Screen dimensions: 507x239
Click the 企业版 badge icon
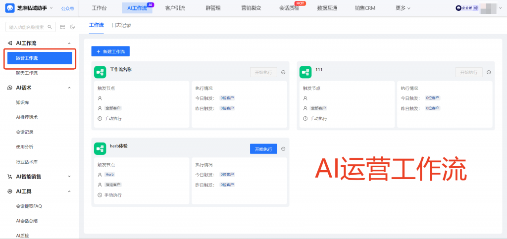click(x=460, y=8)
